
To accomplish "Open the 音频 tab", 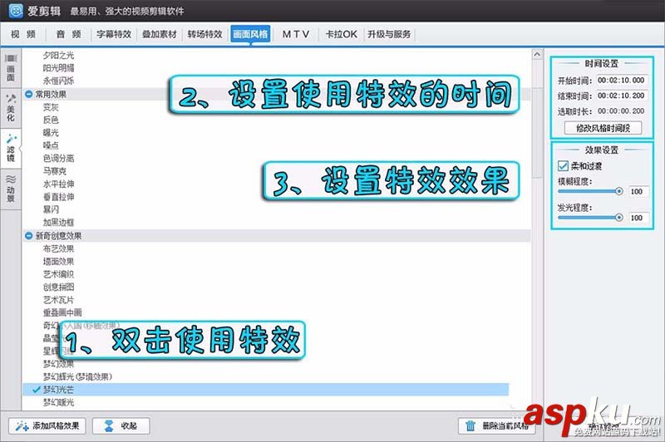I will click(x=69, y=34).
